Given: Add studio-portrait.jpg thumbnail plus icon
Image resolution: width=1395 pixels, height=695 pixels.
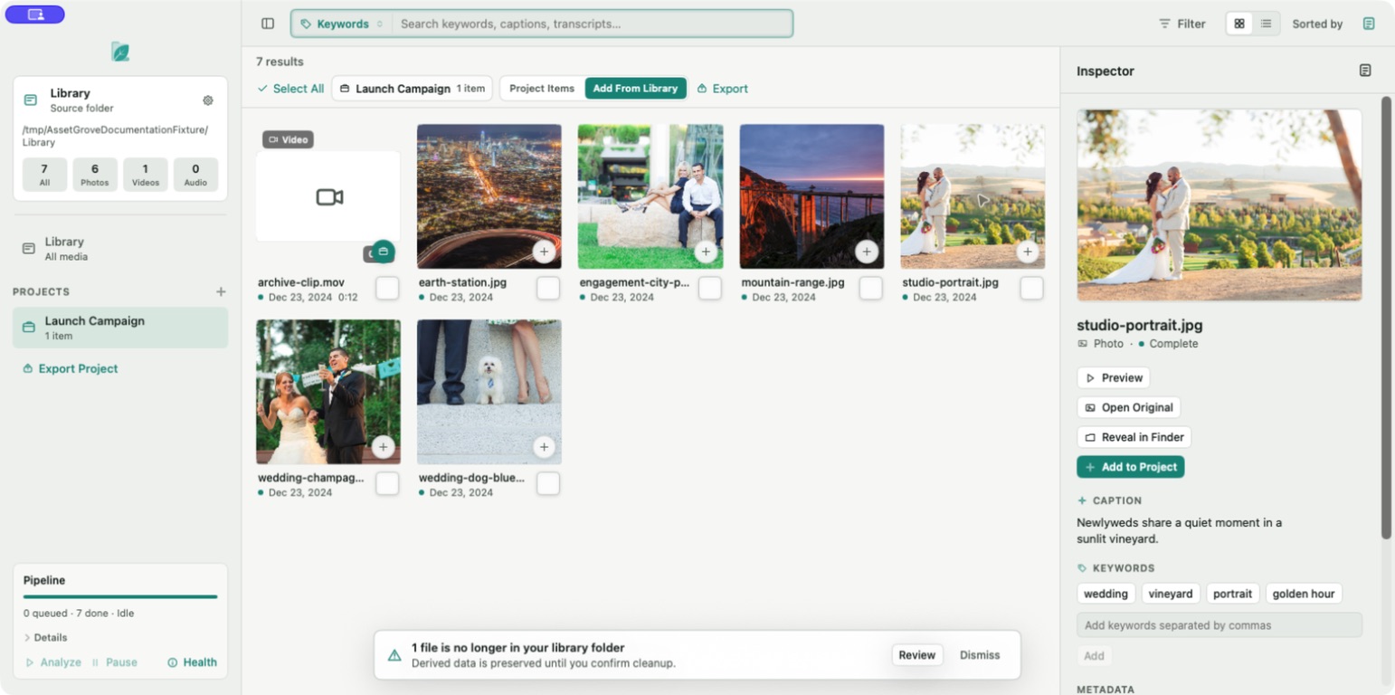Looking at the screenshot, I should [1028, 252].
